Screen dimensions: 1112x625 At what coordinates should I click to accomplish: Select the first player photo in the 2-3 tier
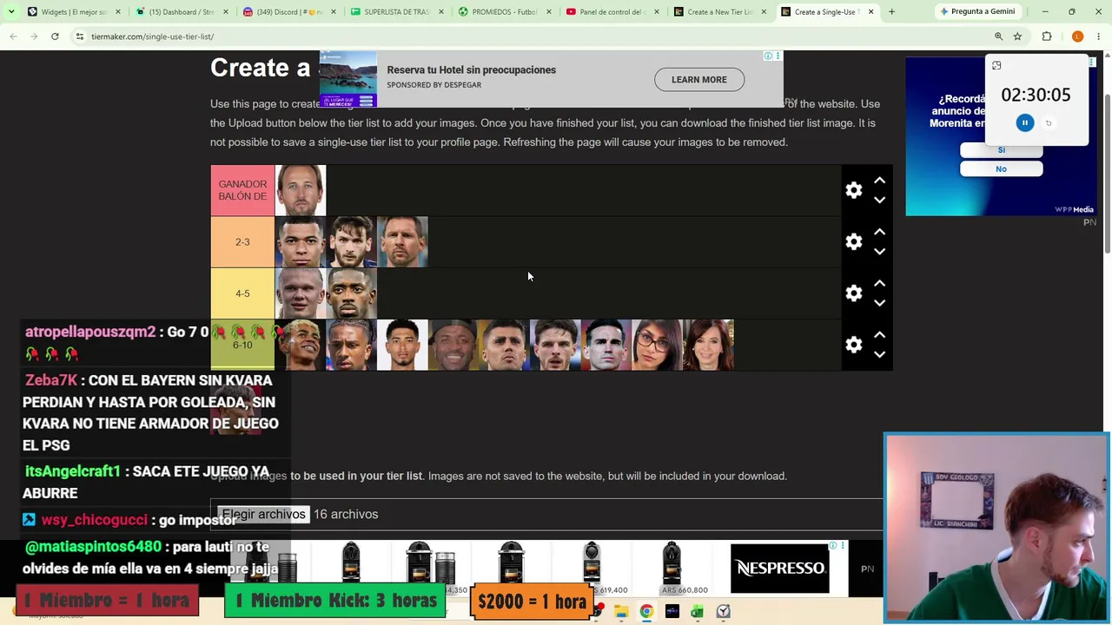click(x=301, y=241)
